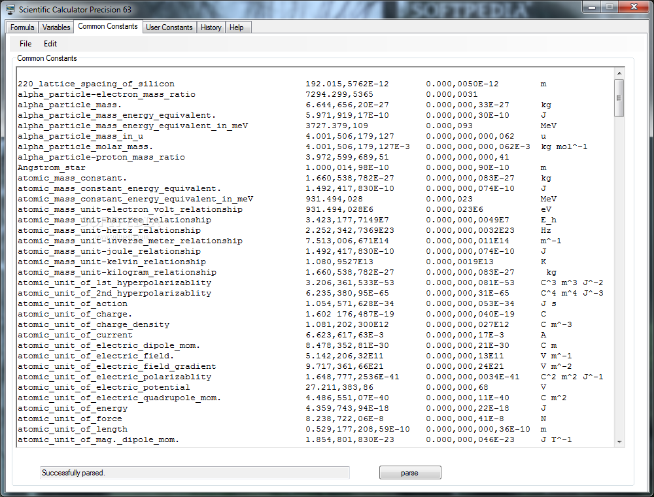654x497 pixels.
Task: Open the Edit menu
Action: pos(50,44)
